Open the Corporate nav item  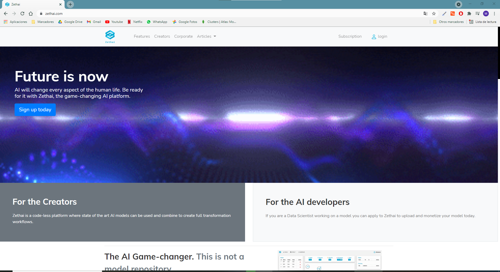coord(184,36)
